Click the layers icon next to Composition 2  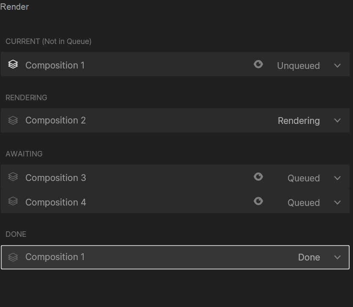point(13,121)
